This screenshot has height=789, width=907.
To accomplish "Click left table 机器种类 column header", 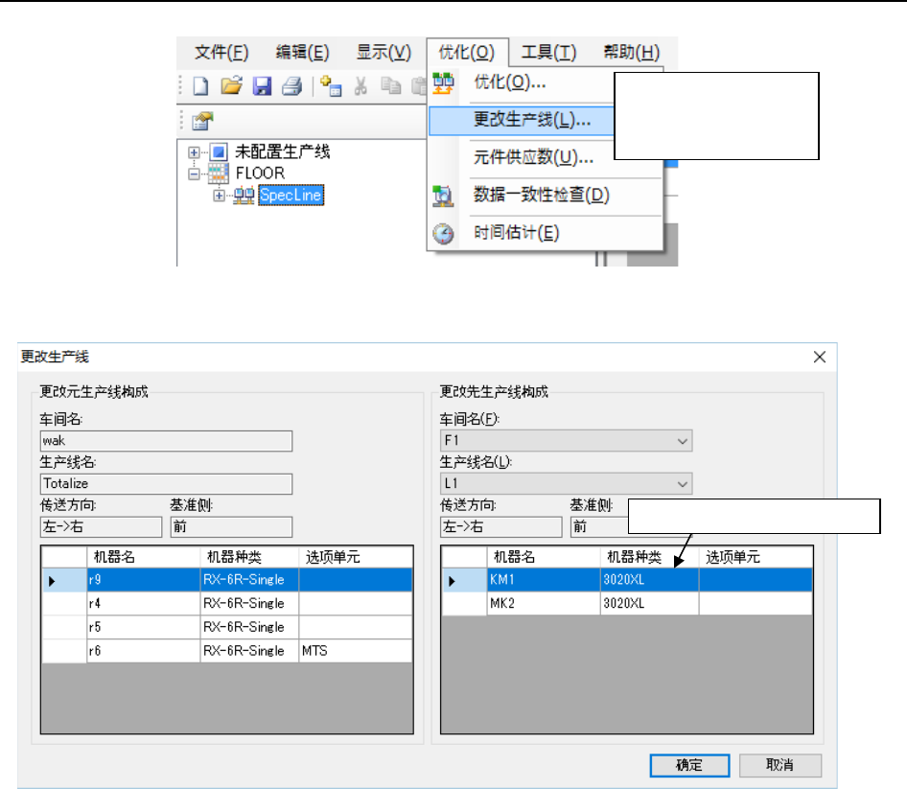I will click(249, 558).
